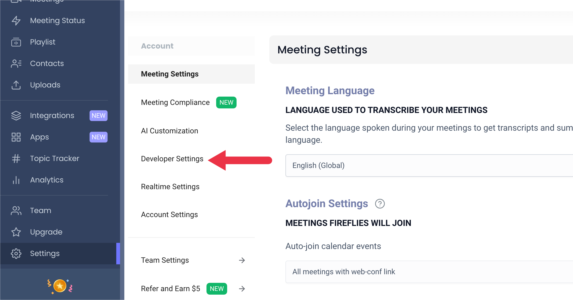Select the Uploads arrow icon
573x300 pixels.
(16, 85)
